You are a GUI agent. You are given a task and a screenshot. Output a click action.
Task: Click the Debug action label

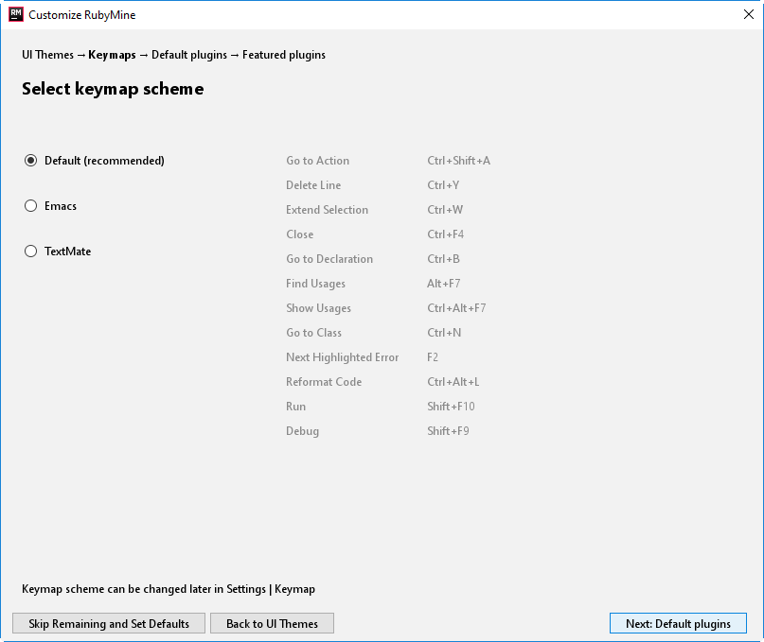(x=302, y=431)
